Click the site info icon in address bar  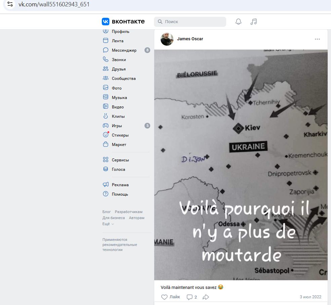10,5
